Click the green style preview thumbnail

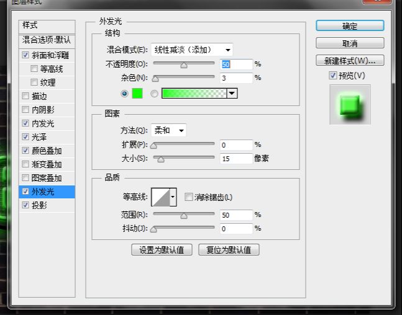(x=350, y=105)
